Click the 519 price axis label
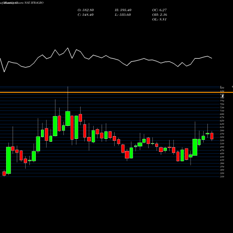The image size is (233, 233). (222, 144)
